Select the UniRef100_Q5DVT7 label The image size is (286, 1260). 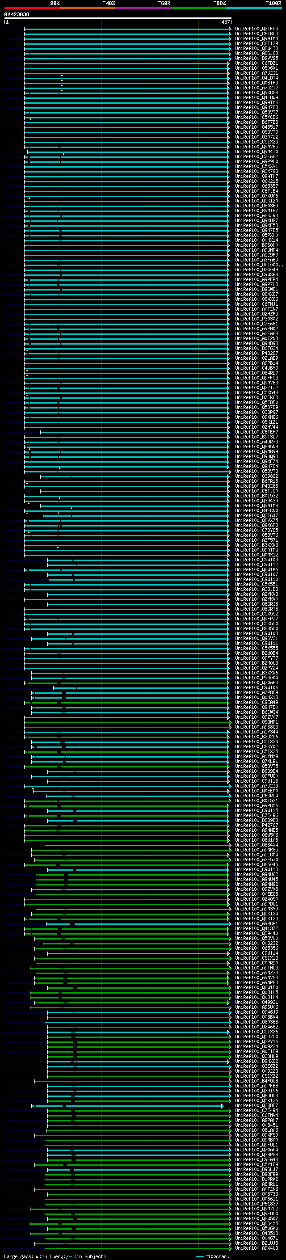(x=257, y=113)
